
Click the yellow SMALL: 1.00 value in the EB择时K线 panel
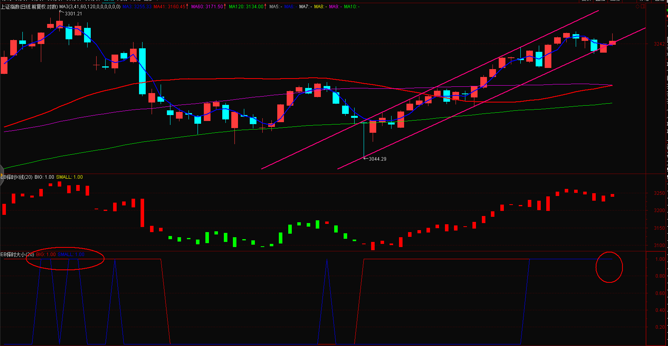tap(70, 177)
